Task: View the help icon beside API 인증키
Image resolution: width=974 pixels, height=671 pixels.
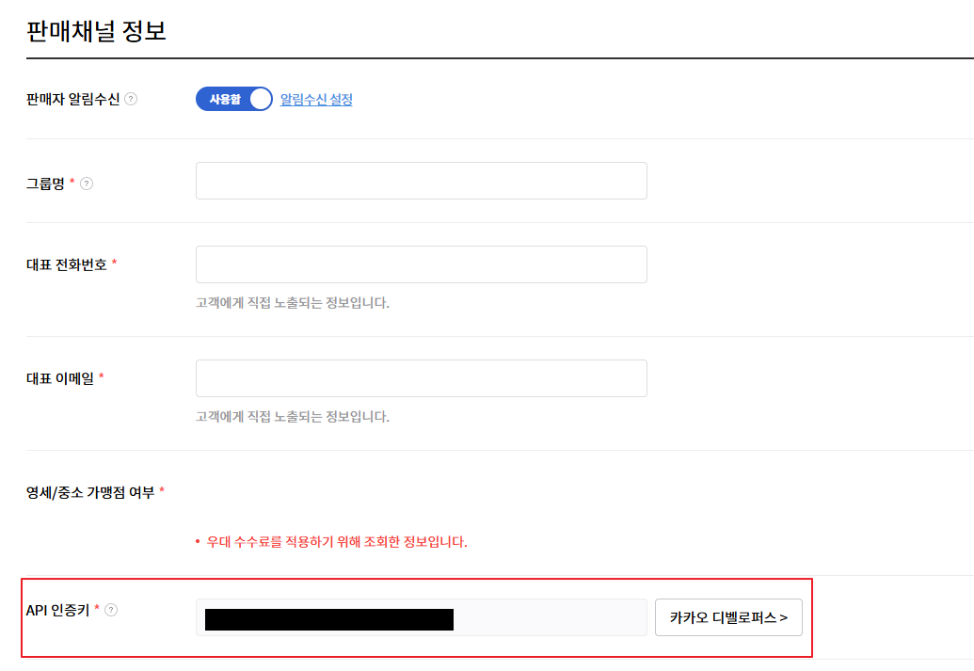Action: click(x=112, y=610)
